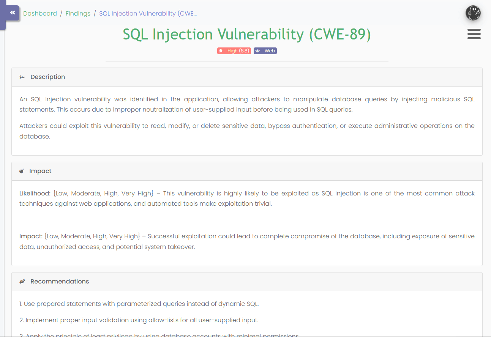Navigate to Findings via the breadcrumb
Image resolution: width=491 pixels, height=337 pixels.
(x=78, y=13)
